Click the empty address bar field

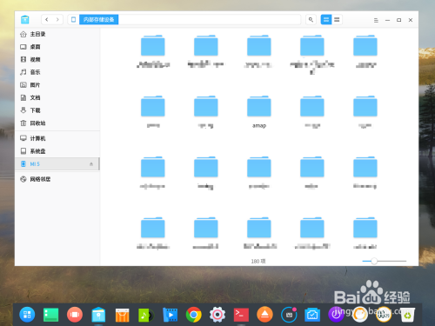210,20
